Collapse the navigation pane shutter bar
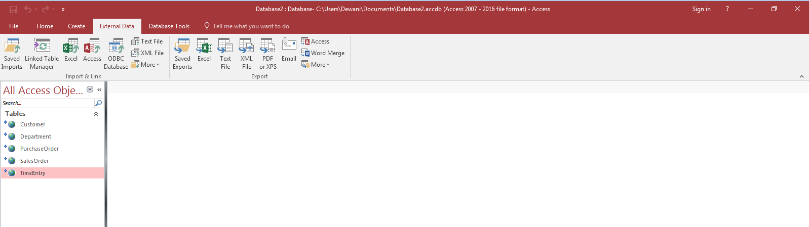The width and height of the screenshot is (809, 227). [99, 89]
